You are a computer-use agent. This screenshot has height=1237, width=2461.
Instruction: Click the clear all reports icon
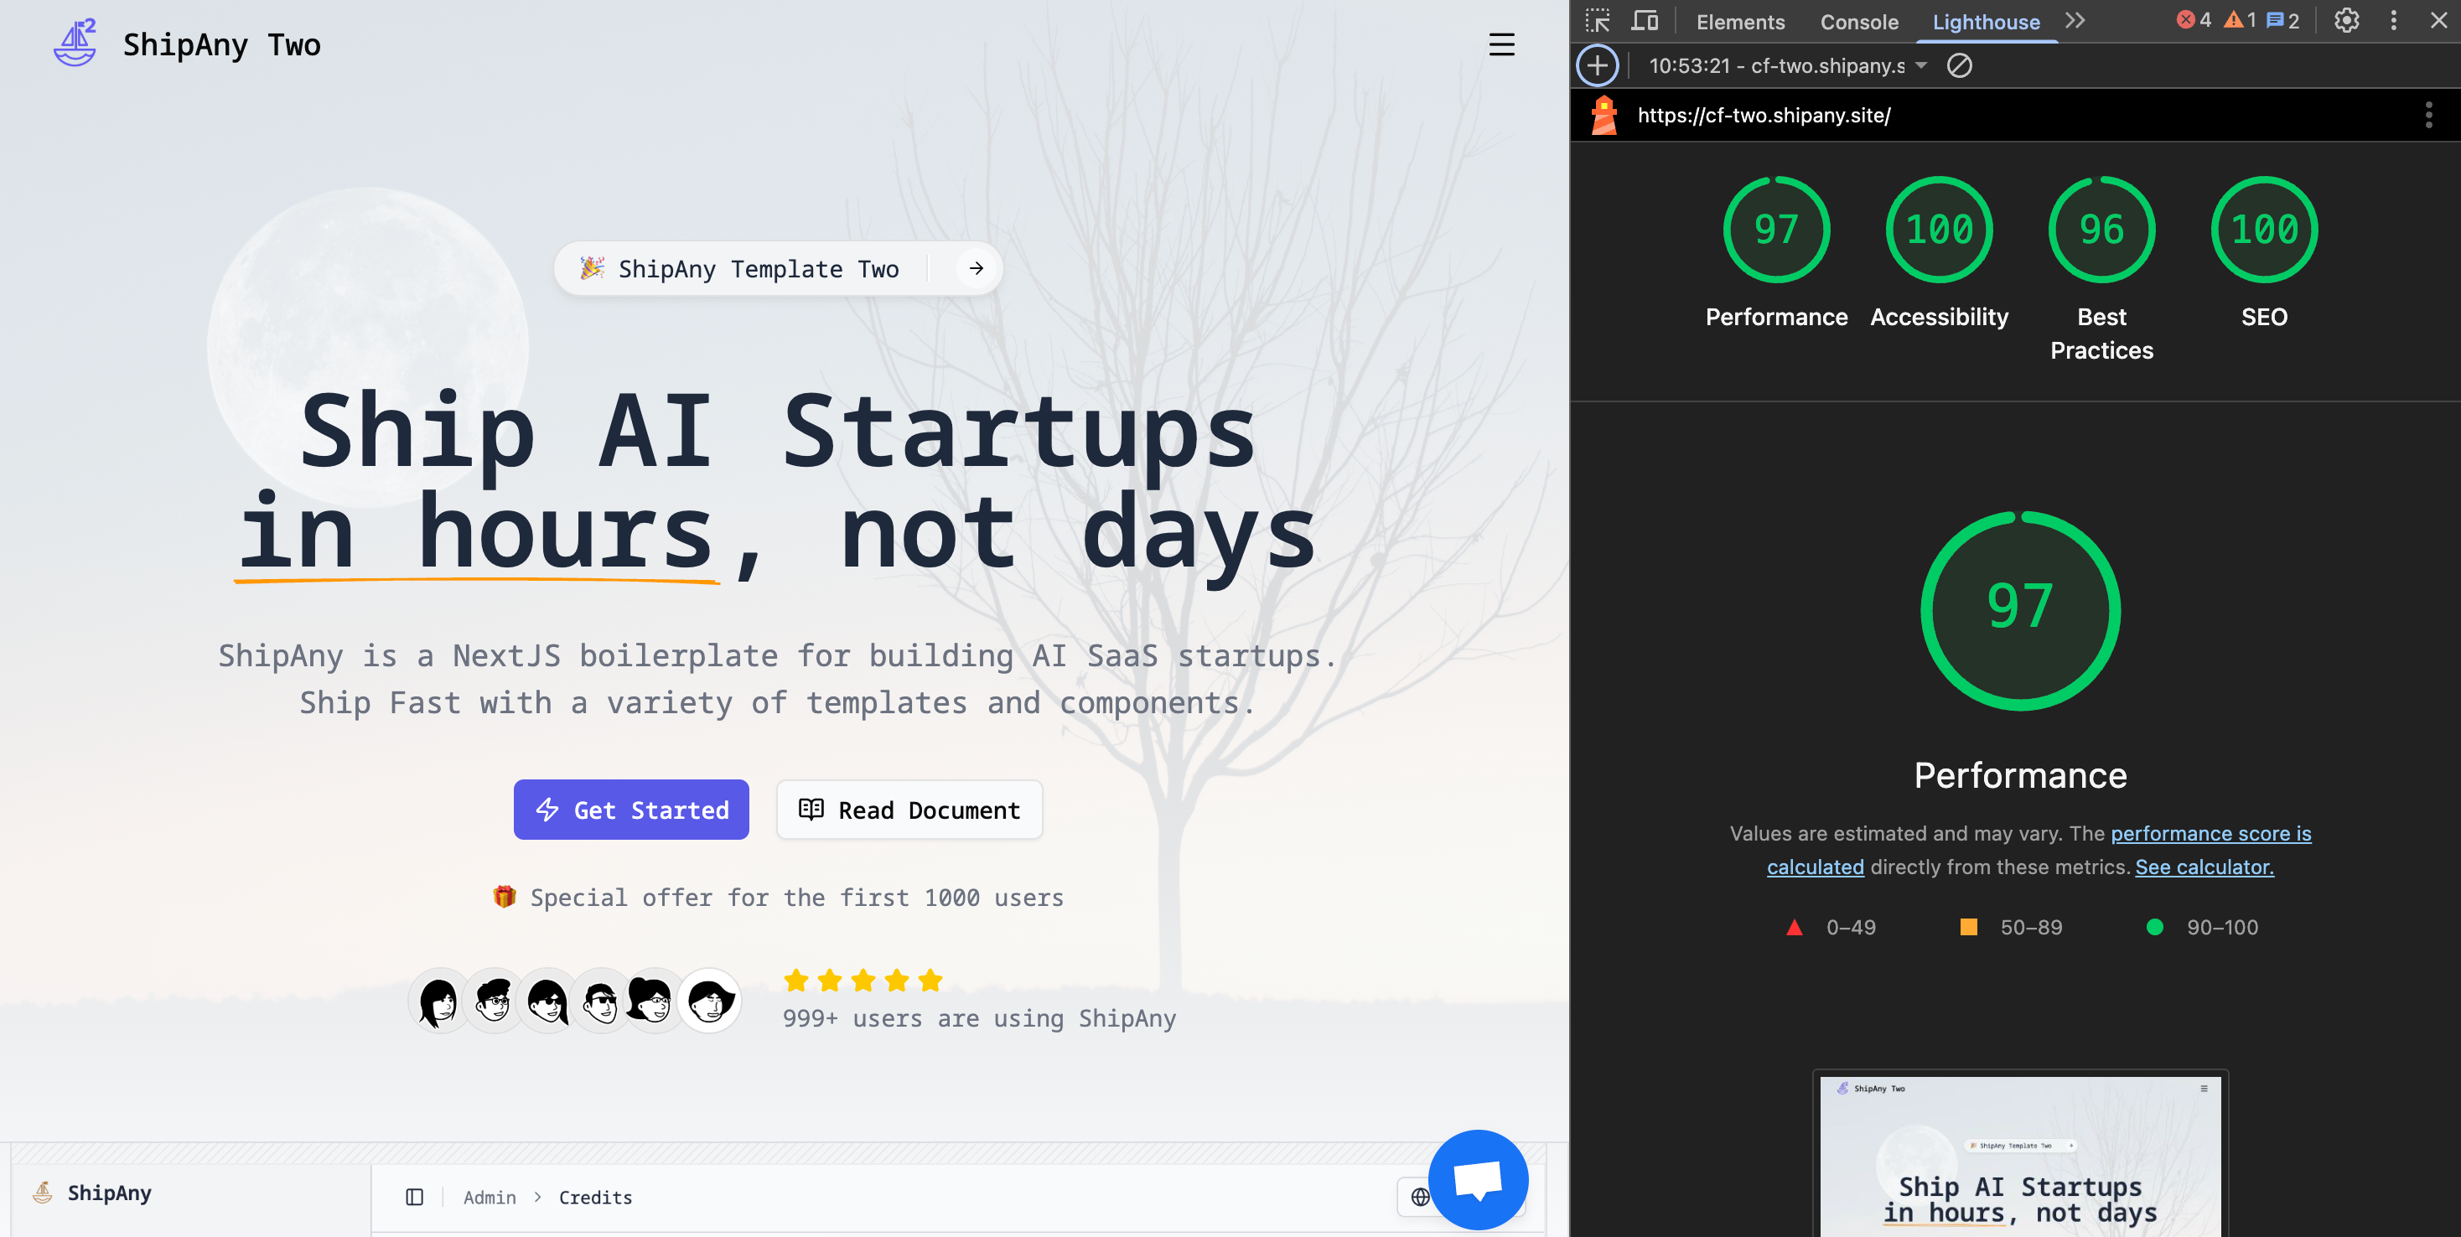tap(1958, 66)
